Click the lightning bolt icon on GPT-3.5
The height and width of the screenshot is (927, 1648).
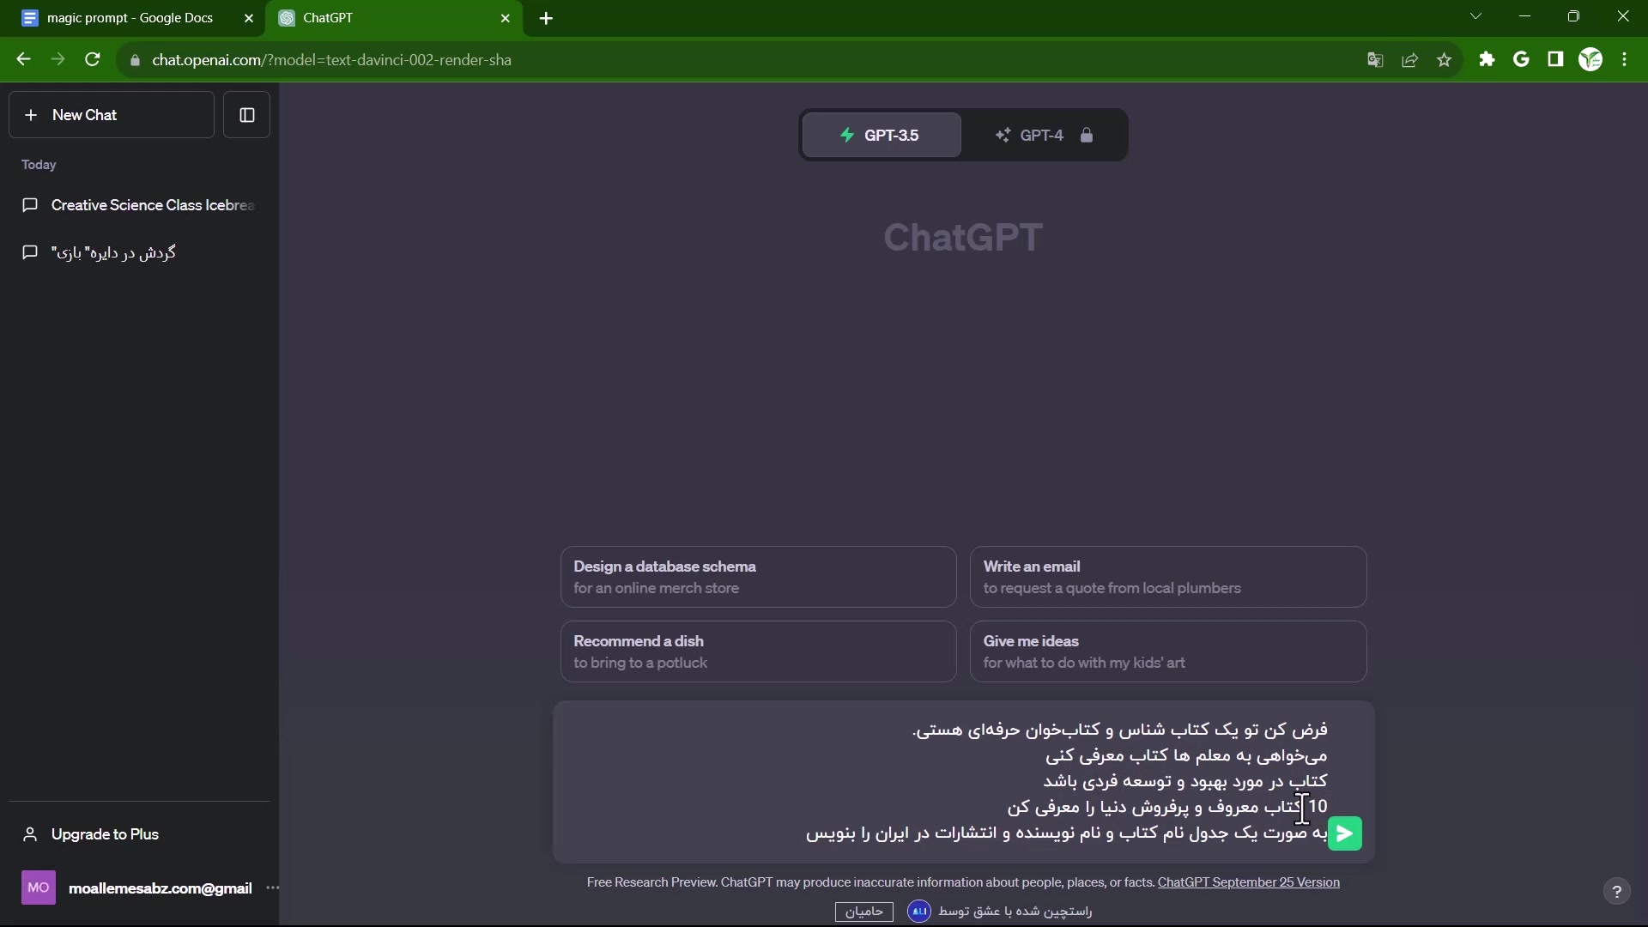[847, 135]
